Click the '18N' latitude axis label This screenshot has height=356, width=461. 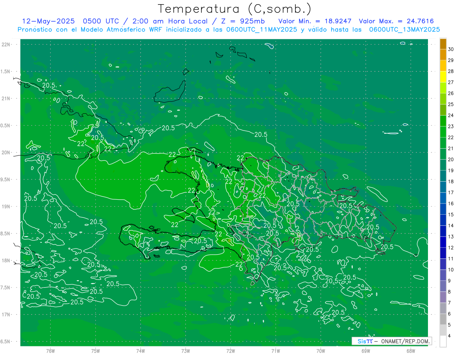pyautogui.click(x=7, y=260)
